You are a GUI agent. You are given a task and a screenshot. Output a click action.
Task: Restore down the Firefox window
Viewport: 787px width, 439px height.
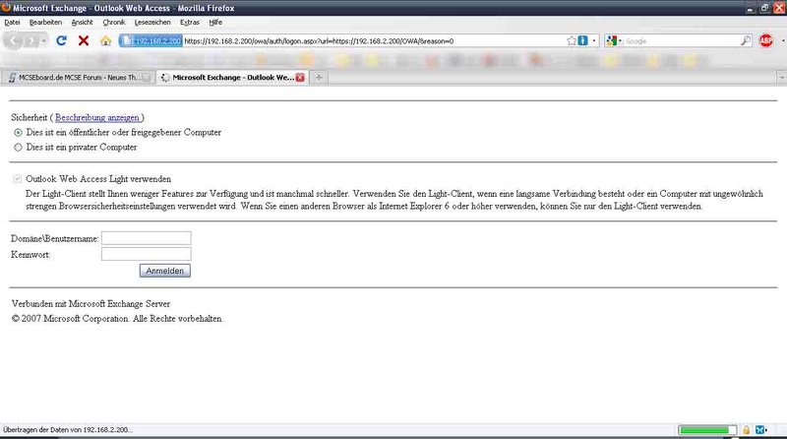764,8
